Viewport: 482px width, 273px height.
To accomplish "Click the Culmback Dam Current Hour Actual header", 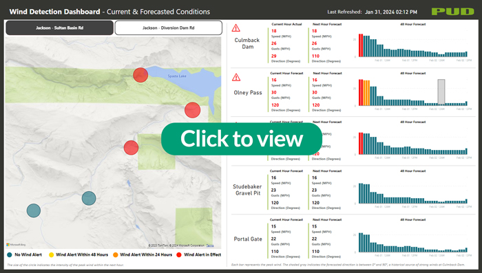I will (x=286, y=24).
